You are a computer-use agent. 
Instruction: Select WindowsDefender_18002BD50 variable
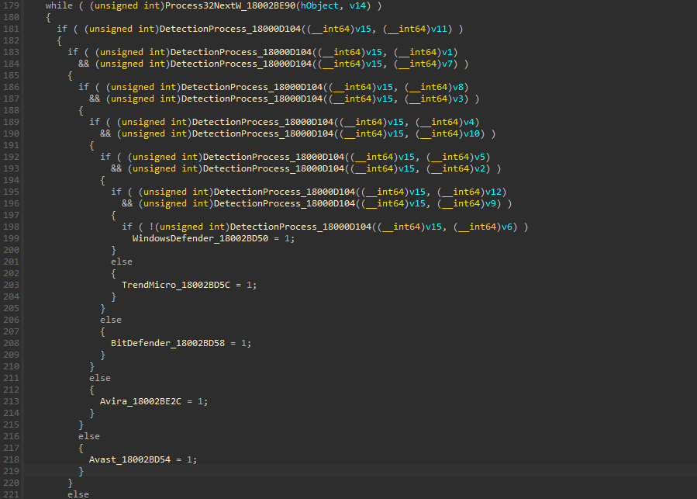pyautogui.click(x=201, y=238)
